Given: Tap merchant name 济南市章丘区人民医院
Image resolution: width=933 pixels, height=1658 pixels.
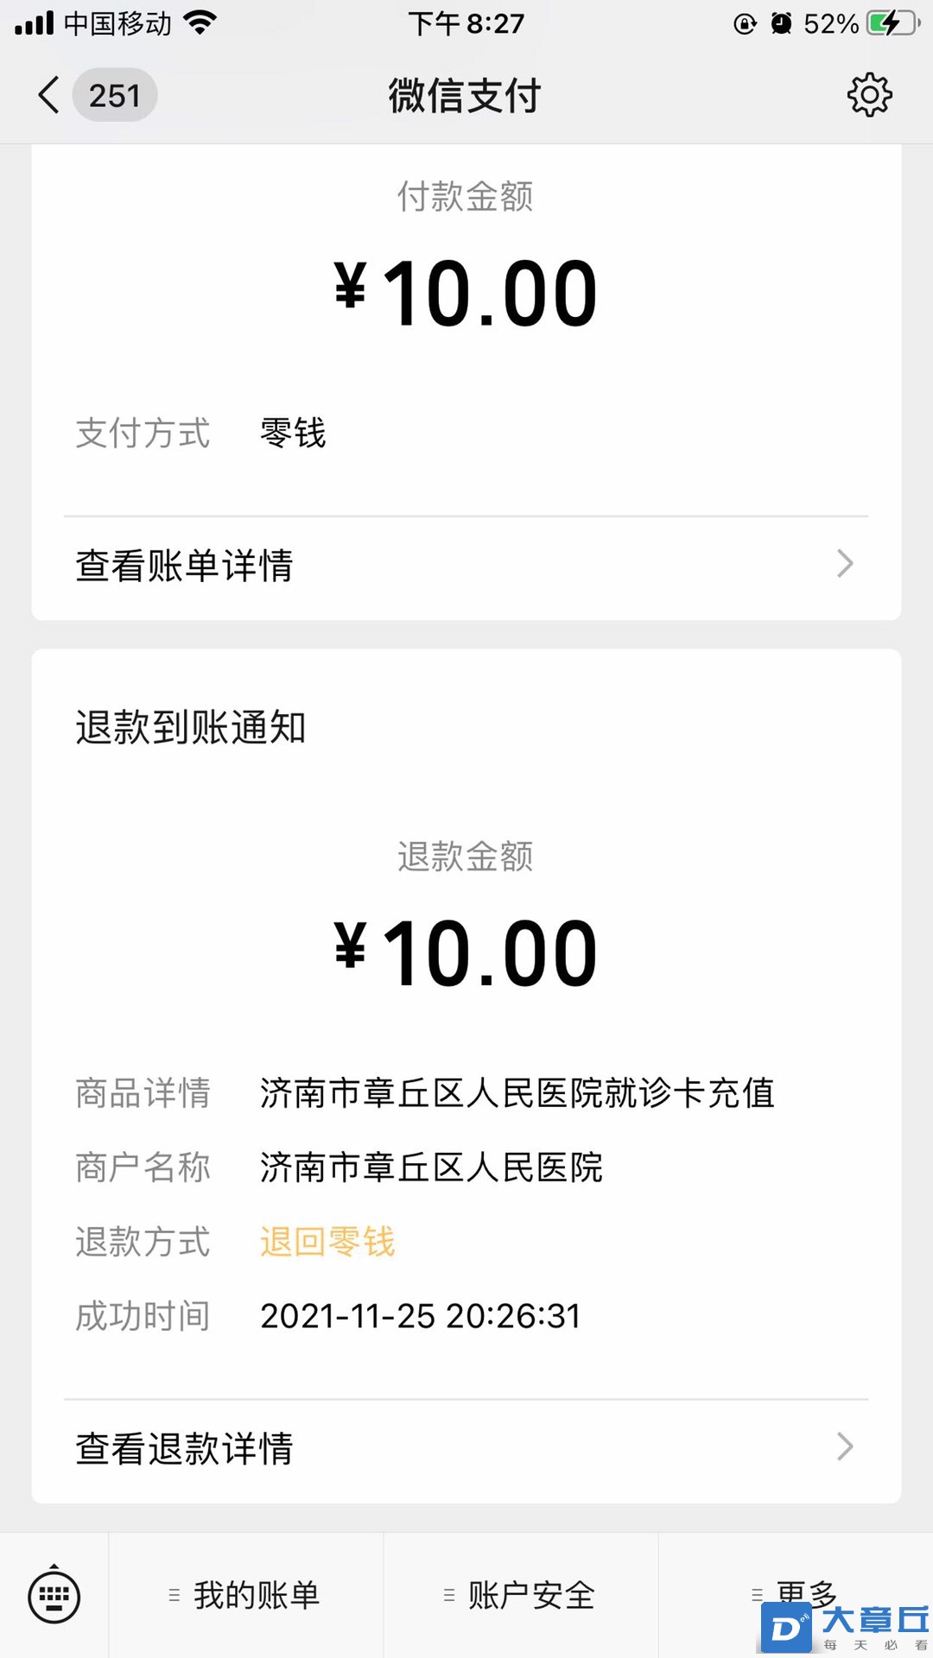Looking at the screenshot, I should [431, 1168].
